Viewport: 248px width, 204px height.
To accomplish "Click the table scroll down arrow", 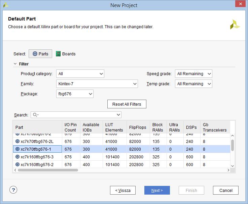I will coord(232,166).
